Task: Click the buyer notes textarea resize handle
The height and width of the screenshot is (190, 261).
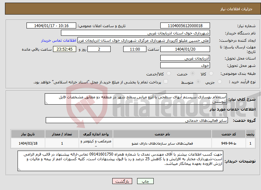Action: [x=19, y=169]
